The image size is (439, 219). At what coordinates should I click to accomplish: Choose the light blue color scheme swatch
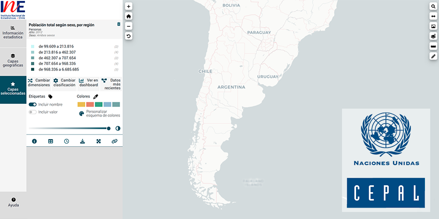click(107, 105)
